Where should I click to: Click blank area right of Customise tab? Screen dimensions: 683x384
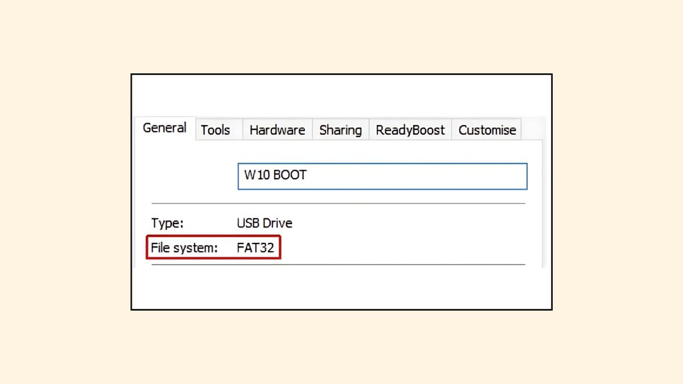point(533,129)
